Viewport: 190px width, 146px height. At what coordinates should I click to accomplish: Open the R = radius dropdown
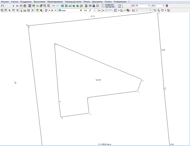(x=163, y=6)
